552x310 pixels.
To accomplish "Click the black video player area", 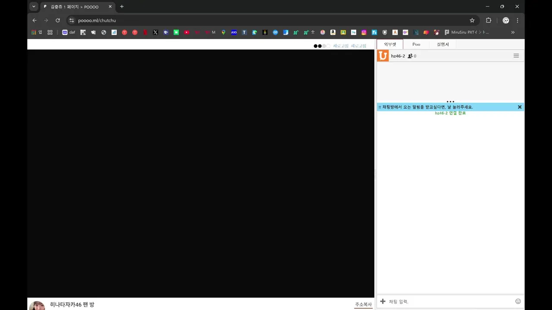I will pyautogui.click(x=201, y=174).
